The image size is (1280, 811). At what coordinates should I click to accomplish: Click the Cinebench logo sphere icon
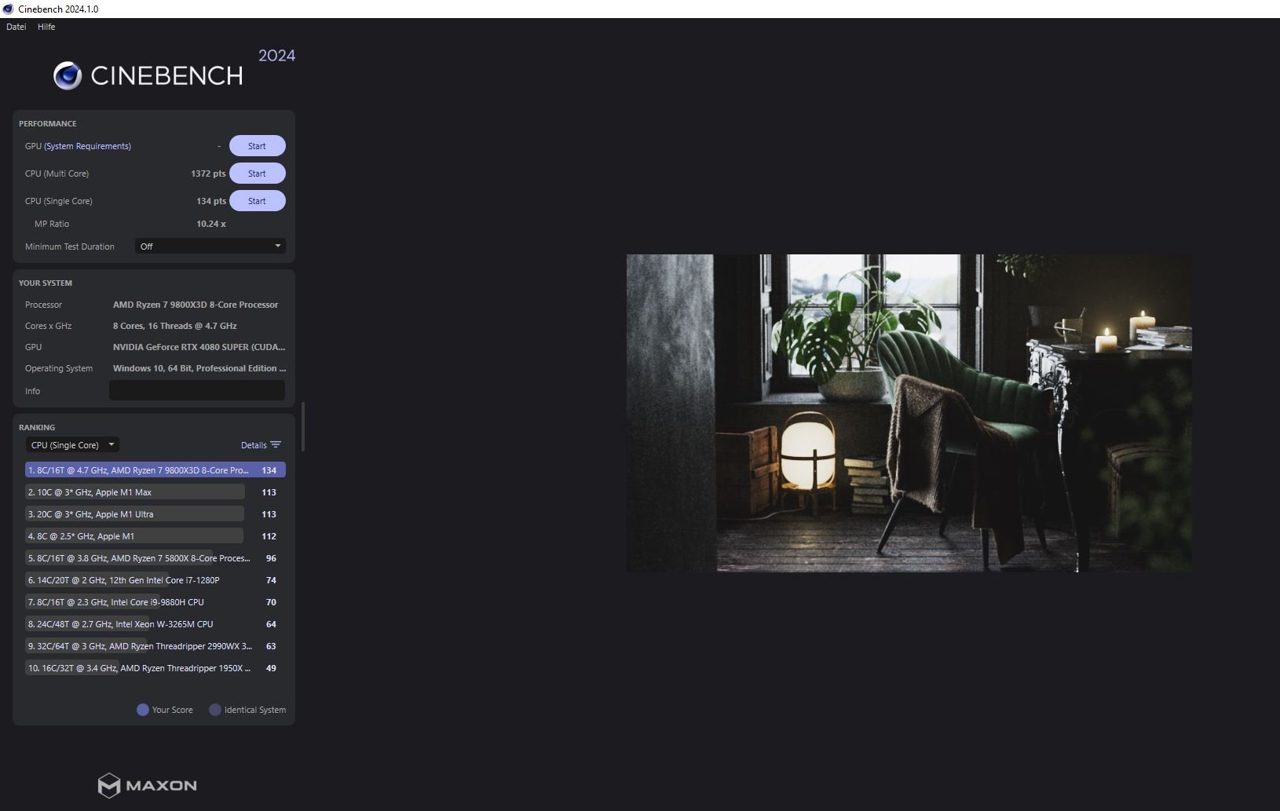68,75
